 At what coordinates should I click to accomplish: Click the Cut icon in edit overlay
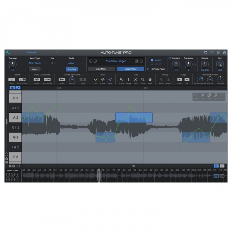(215, 95)
